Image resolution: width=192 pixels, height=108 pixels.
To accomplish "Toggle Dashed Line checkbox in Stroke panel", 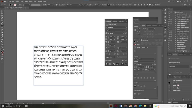I will tap(141, 40).
